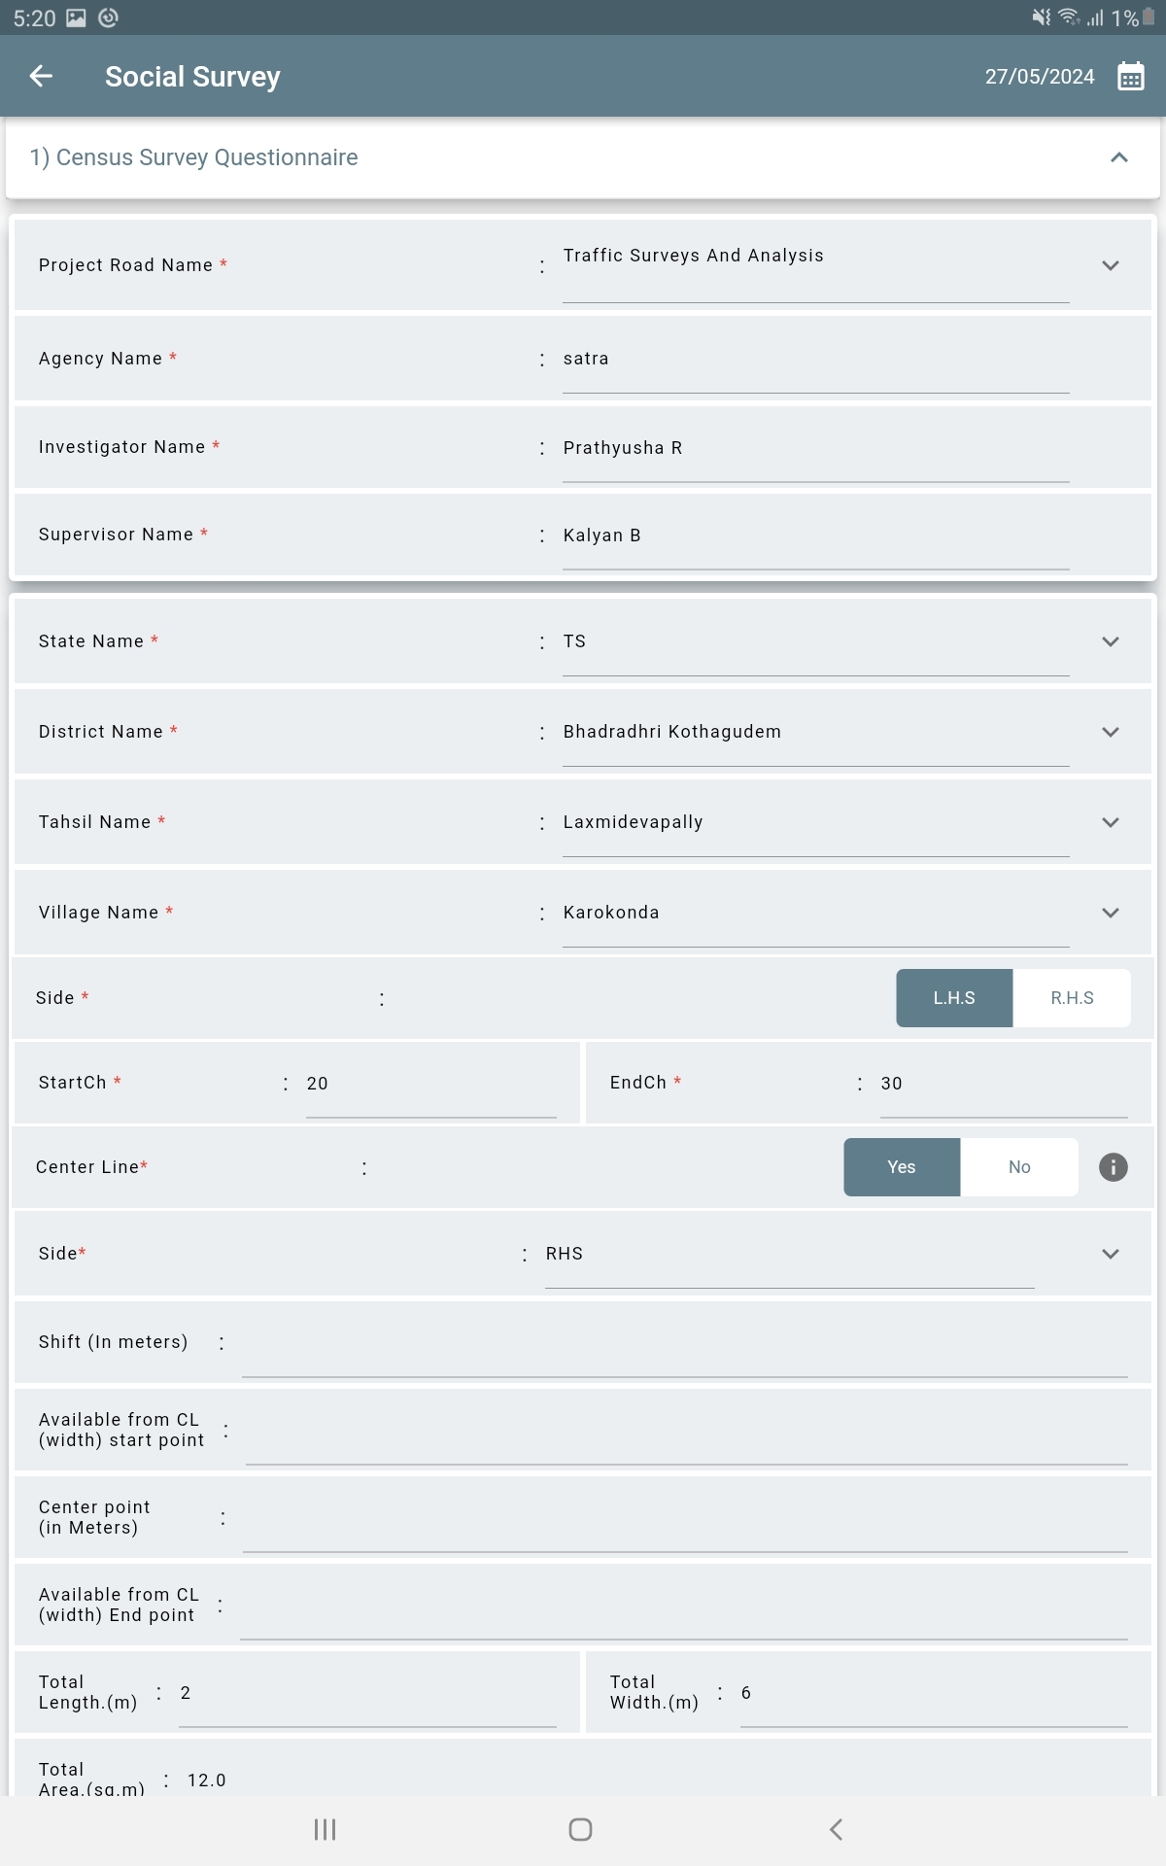The height and width of the screenshot is (1866, 1166).
Task: Tap the back arrow in header
Action: (x=41, y=76)
